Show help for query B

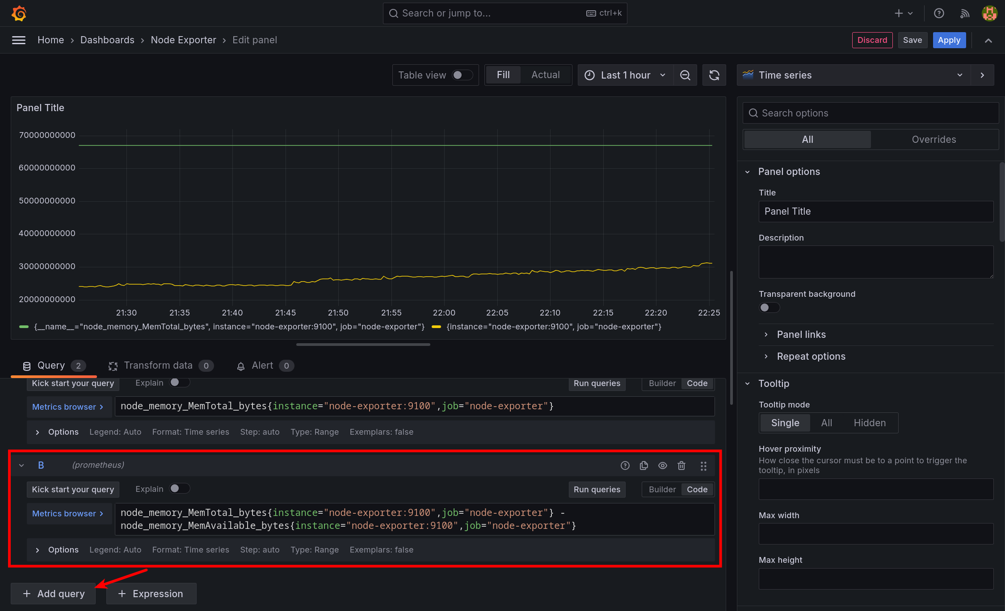[625, 466]
